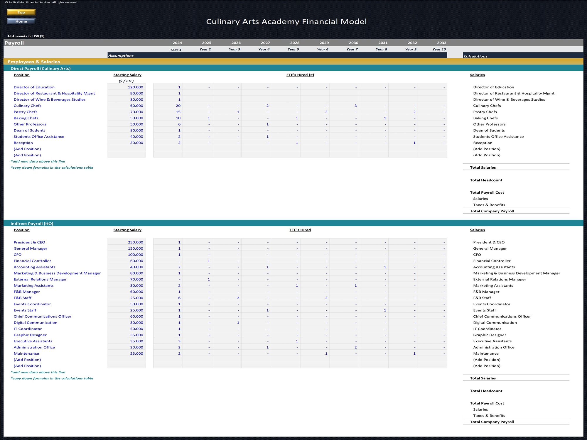Click the Financial Controller position label

pos(32,261)
